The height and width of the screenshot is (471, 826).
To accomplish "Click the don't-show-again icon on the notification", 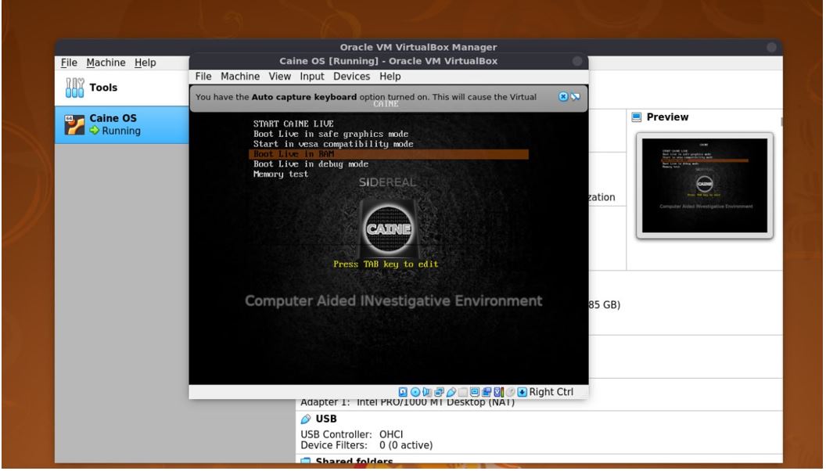I will (x=575, y=96).
